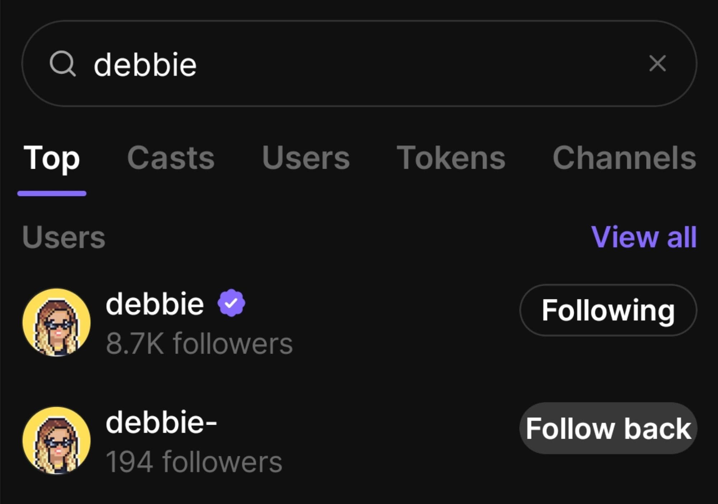Viewport: 718px width, 504px height.
Task: Click the magnifying glass search icon
Action: click(62, 64)
